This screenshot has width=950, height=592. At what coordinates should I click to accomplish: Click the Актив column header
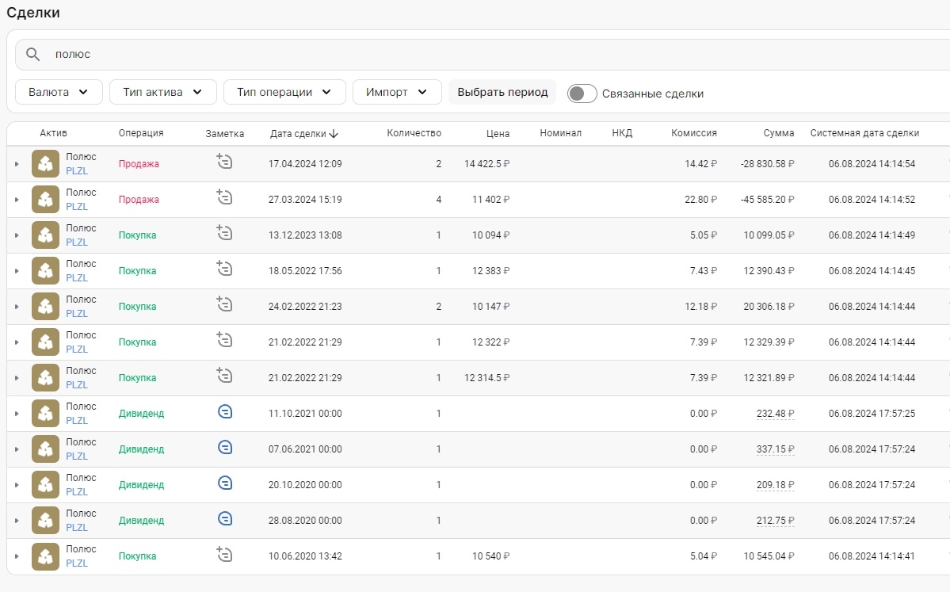53,132
